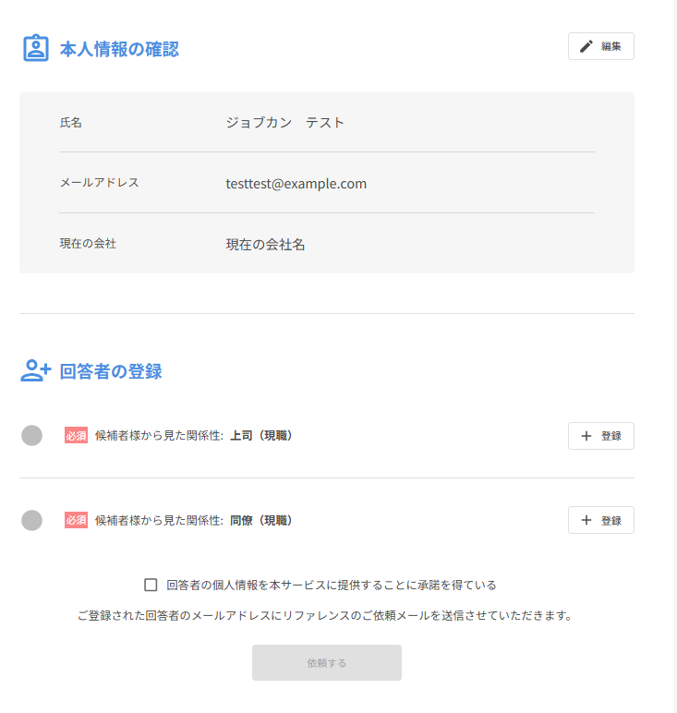Click the gray status circle for 同僚（現職）
Image resolution: width=677 pixels, height=713 pixels.
coord(31,521)
